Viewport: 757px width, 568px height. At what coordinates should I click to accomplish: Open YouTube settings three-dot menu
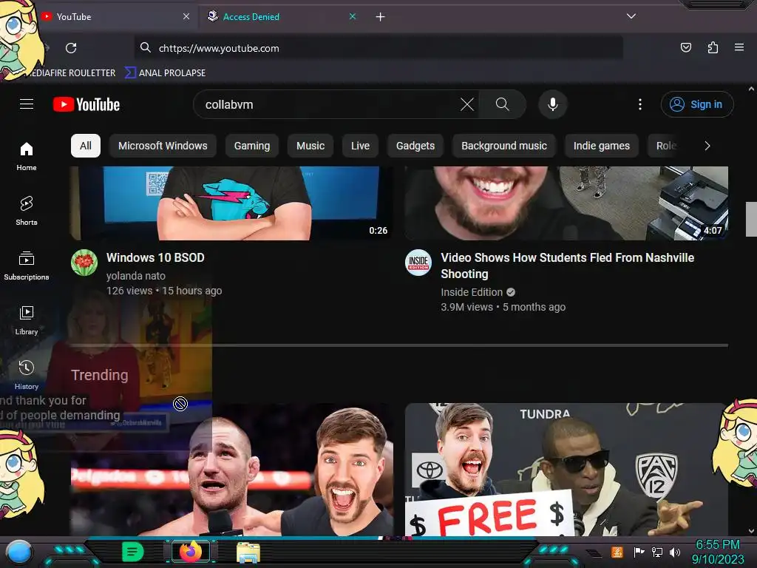(x=640, y=104)
